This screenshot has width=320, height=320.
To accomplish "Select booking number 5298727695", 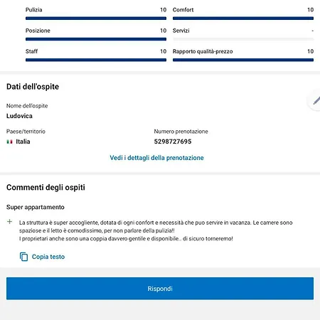I will pos(173,142).
